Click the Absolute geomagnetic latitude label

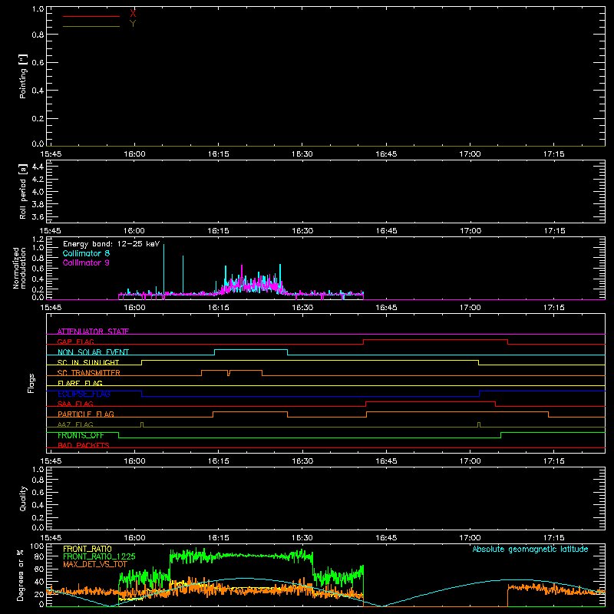click(530, 549)
